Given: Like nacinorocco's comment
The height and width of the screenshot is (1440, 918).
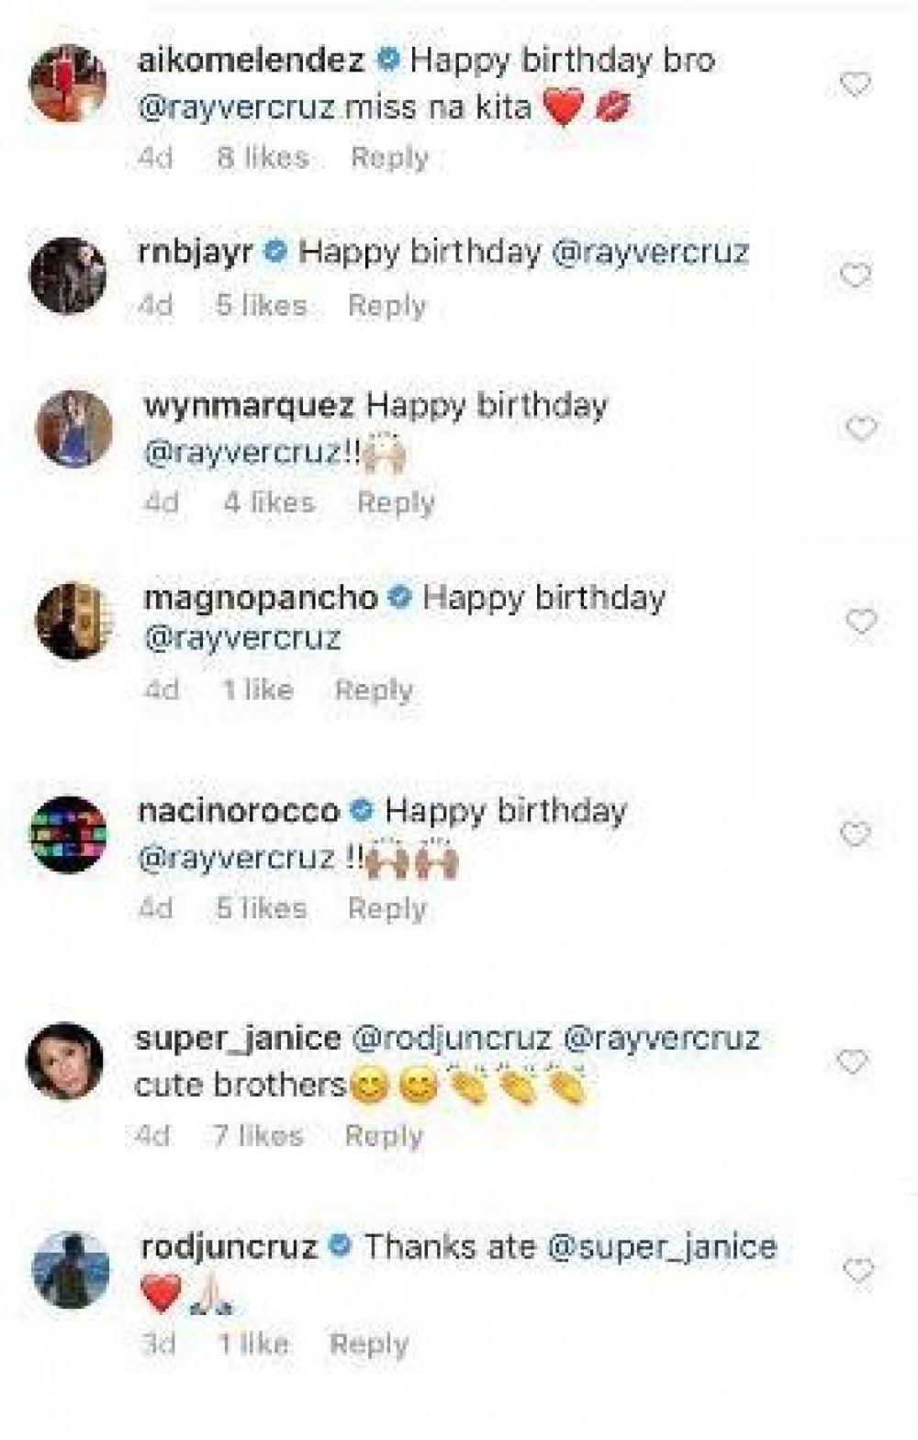Looking at the screenshot, I should point(855,834).
